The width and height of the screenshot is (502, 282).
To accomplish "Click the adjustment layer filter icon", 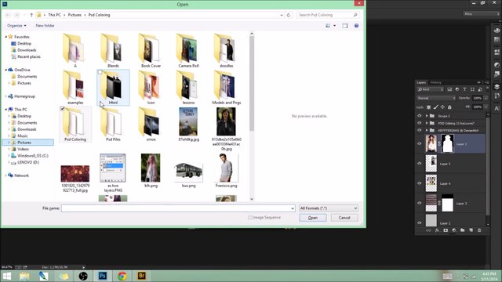I will click(x=457, y=89).
